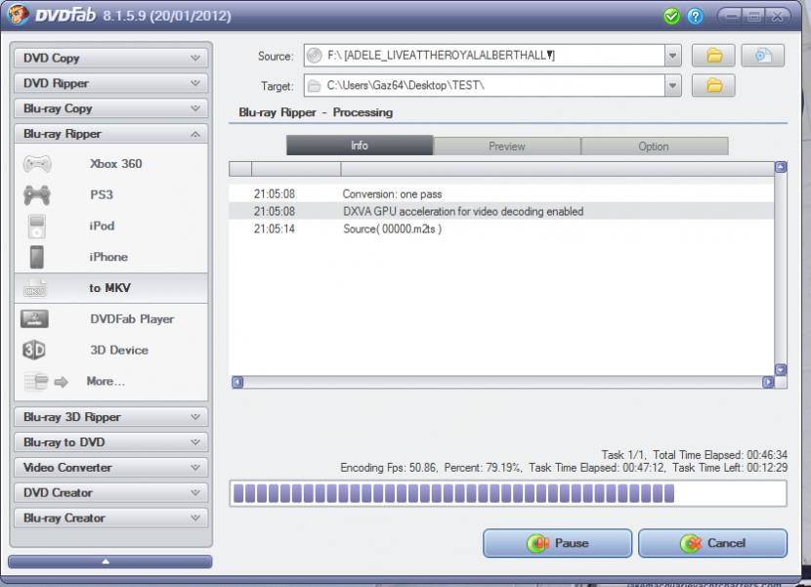
Task: Select Xbox 360 profile label
Action: (x=116, y=164)
